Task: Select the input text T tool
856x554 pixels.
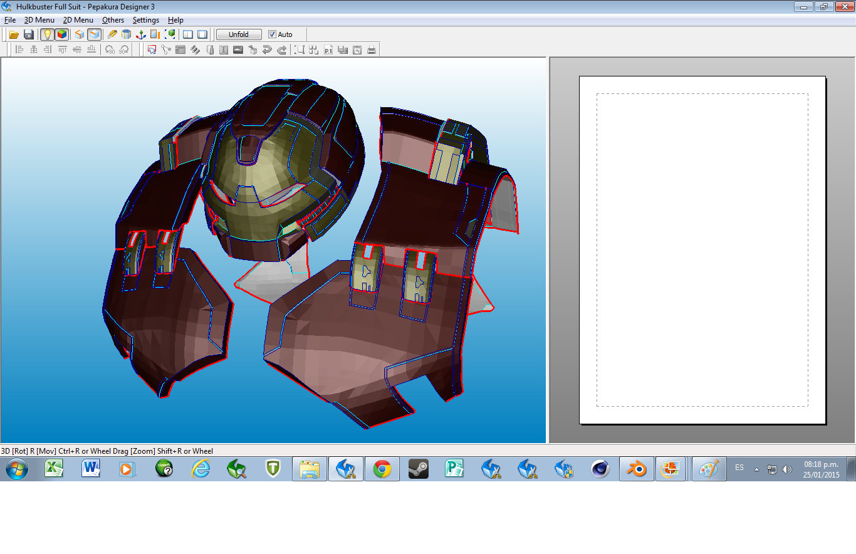Action: click(x=224, y=50)
